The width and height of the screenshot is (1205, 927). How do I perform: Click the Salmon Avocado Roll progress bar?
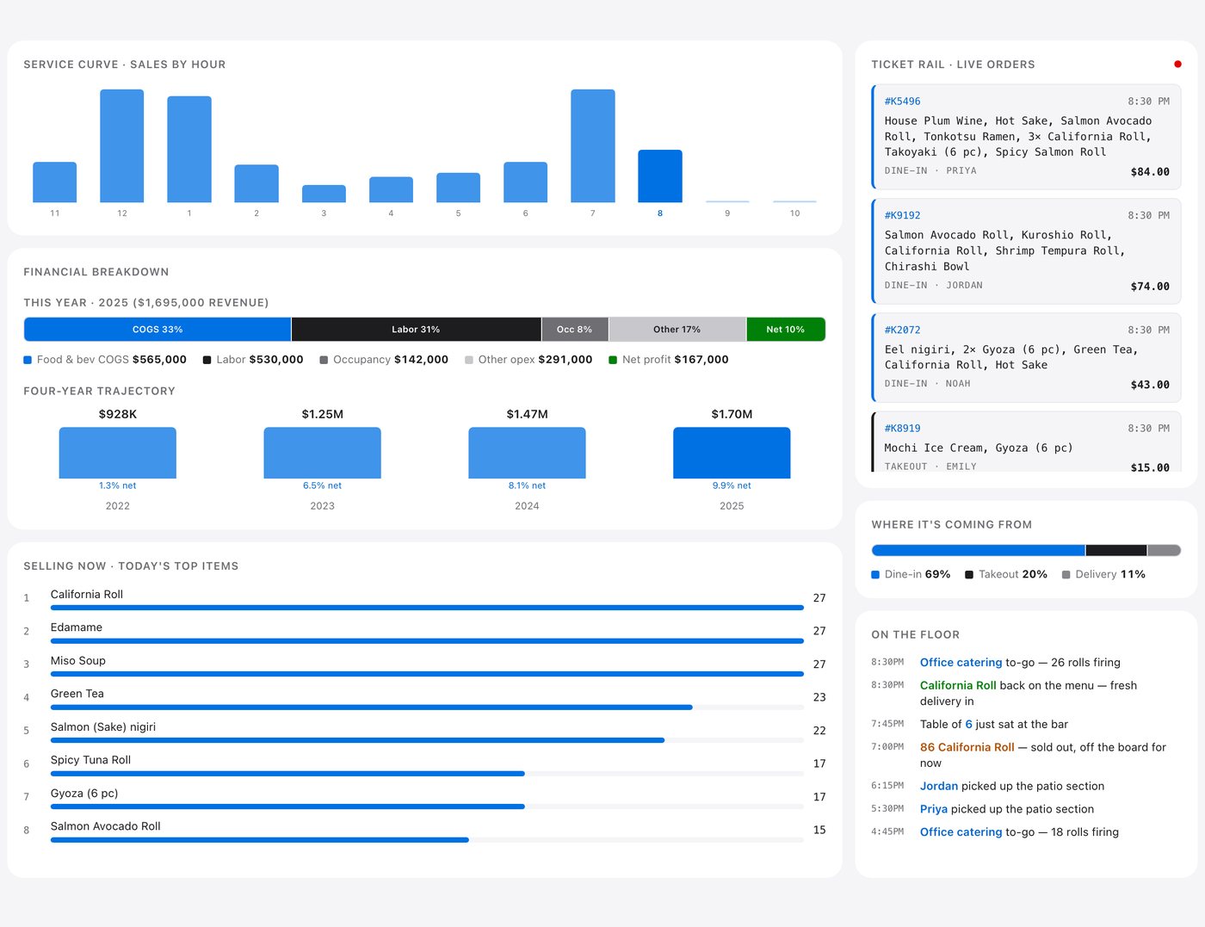click(x=427, y=840)
